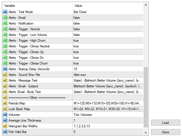Click the string icon beside Periods Map
182x137 pixels.
point(5,103)
